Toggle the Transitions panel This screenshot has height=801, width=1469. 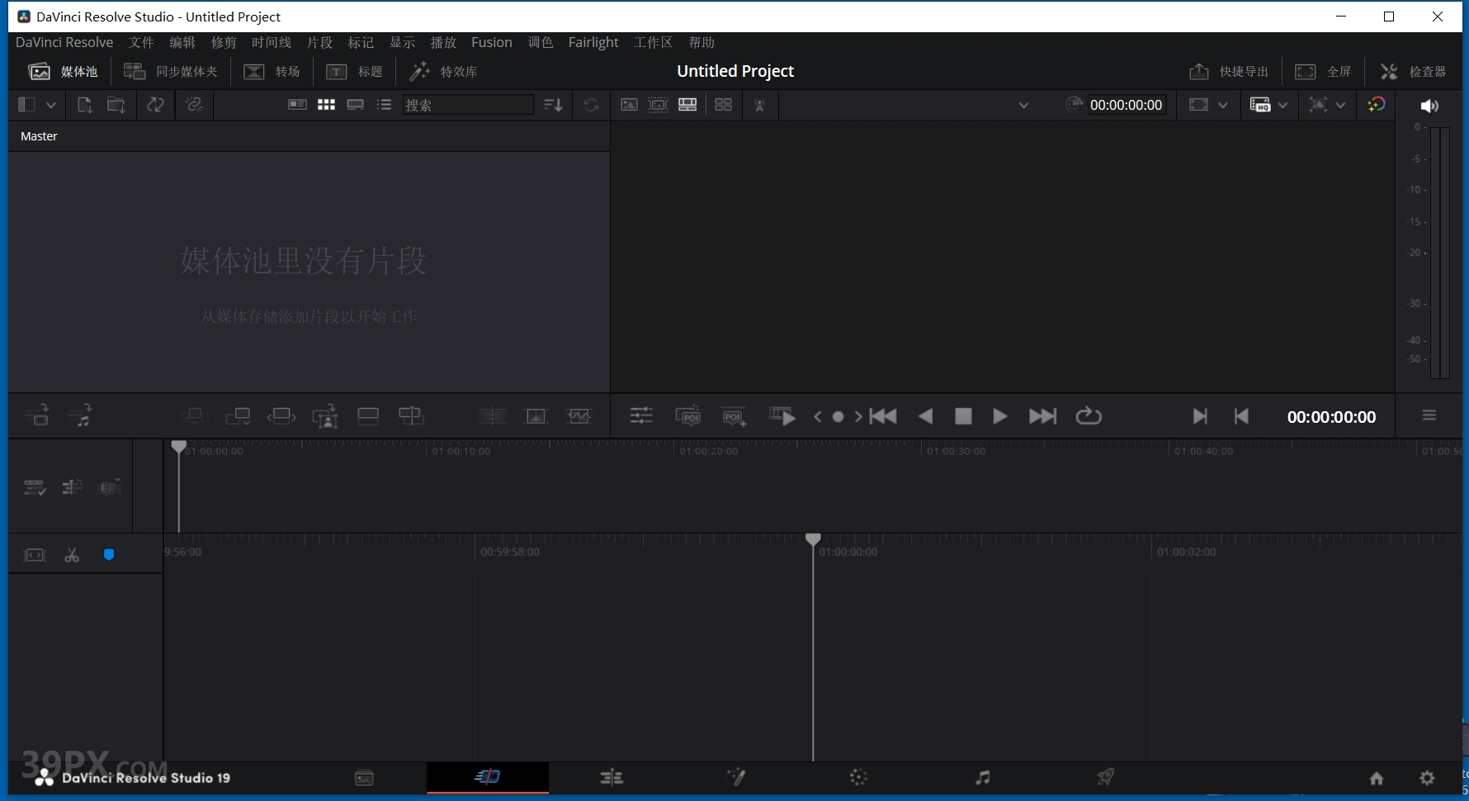click(x=272, y=72)
